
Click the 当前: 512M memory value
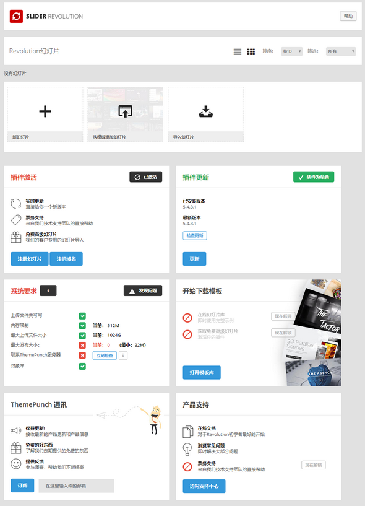106,326
